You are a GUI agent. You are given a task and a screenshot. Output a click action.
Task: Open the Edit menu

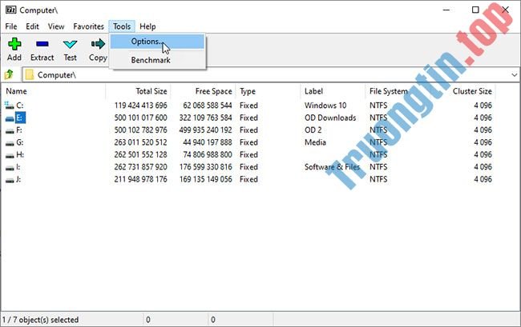[32, 26]
